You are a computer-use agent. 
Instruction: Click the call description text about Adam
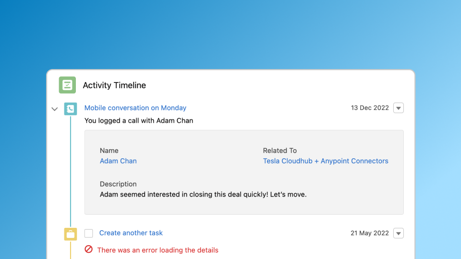coord(203,195)
